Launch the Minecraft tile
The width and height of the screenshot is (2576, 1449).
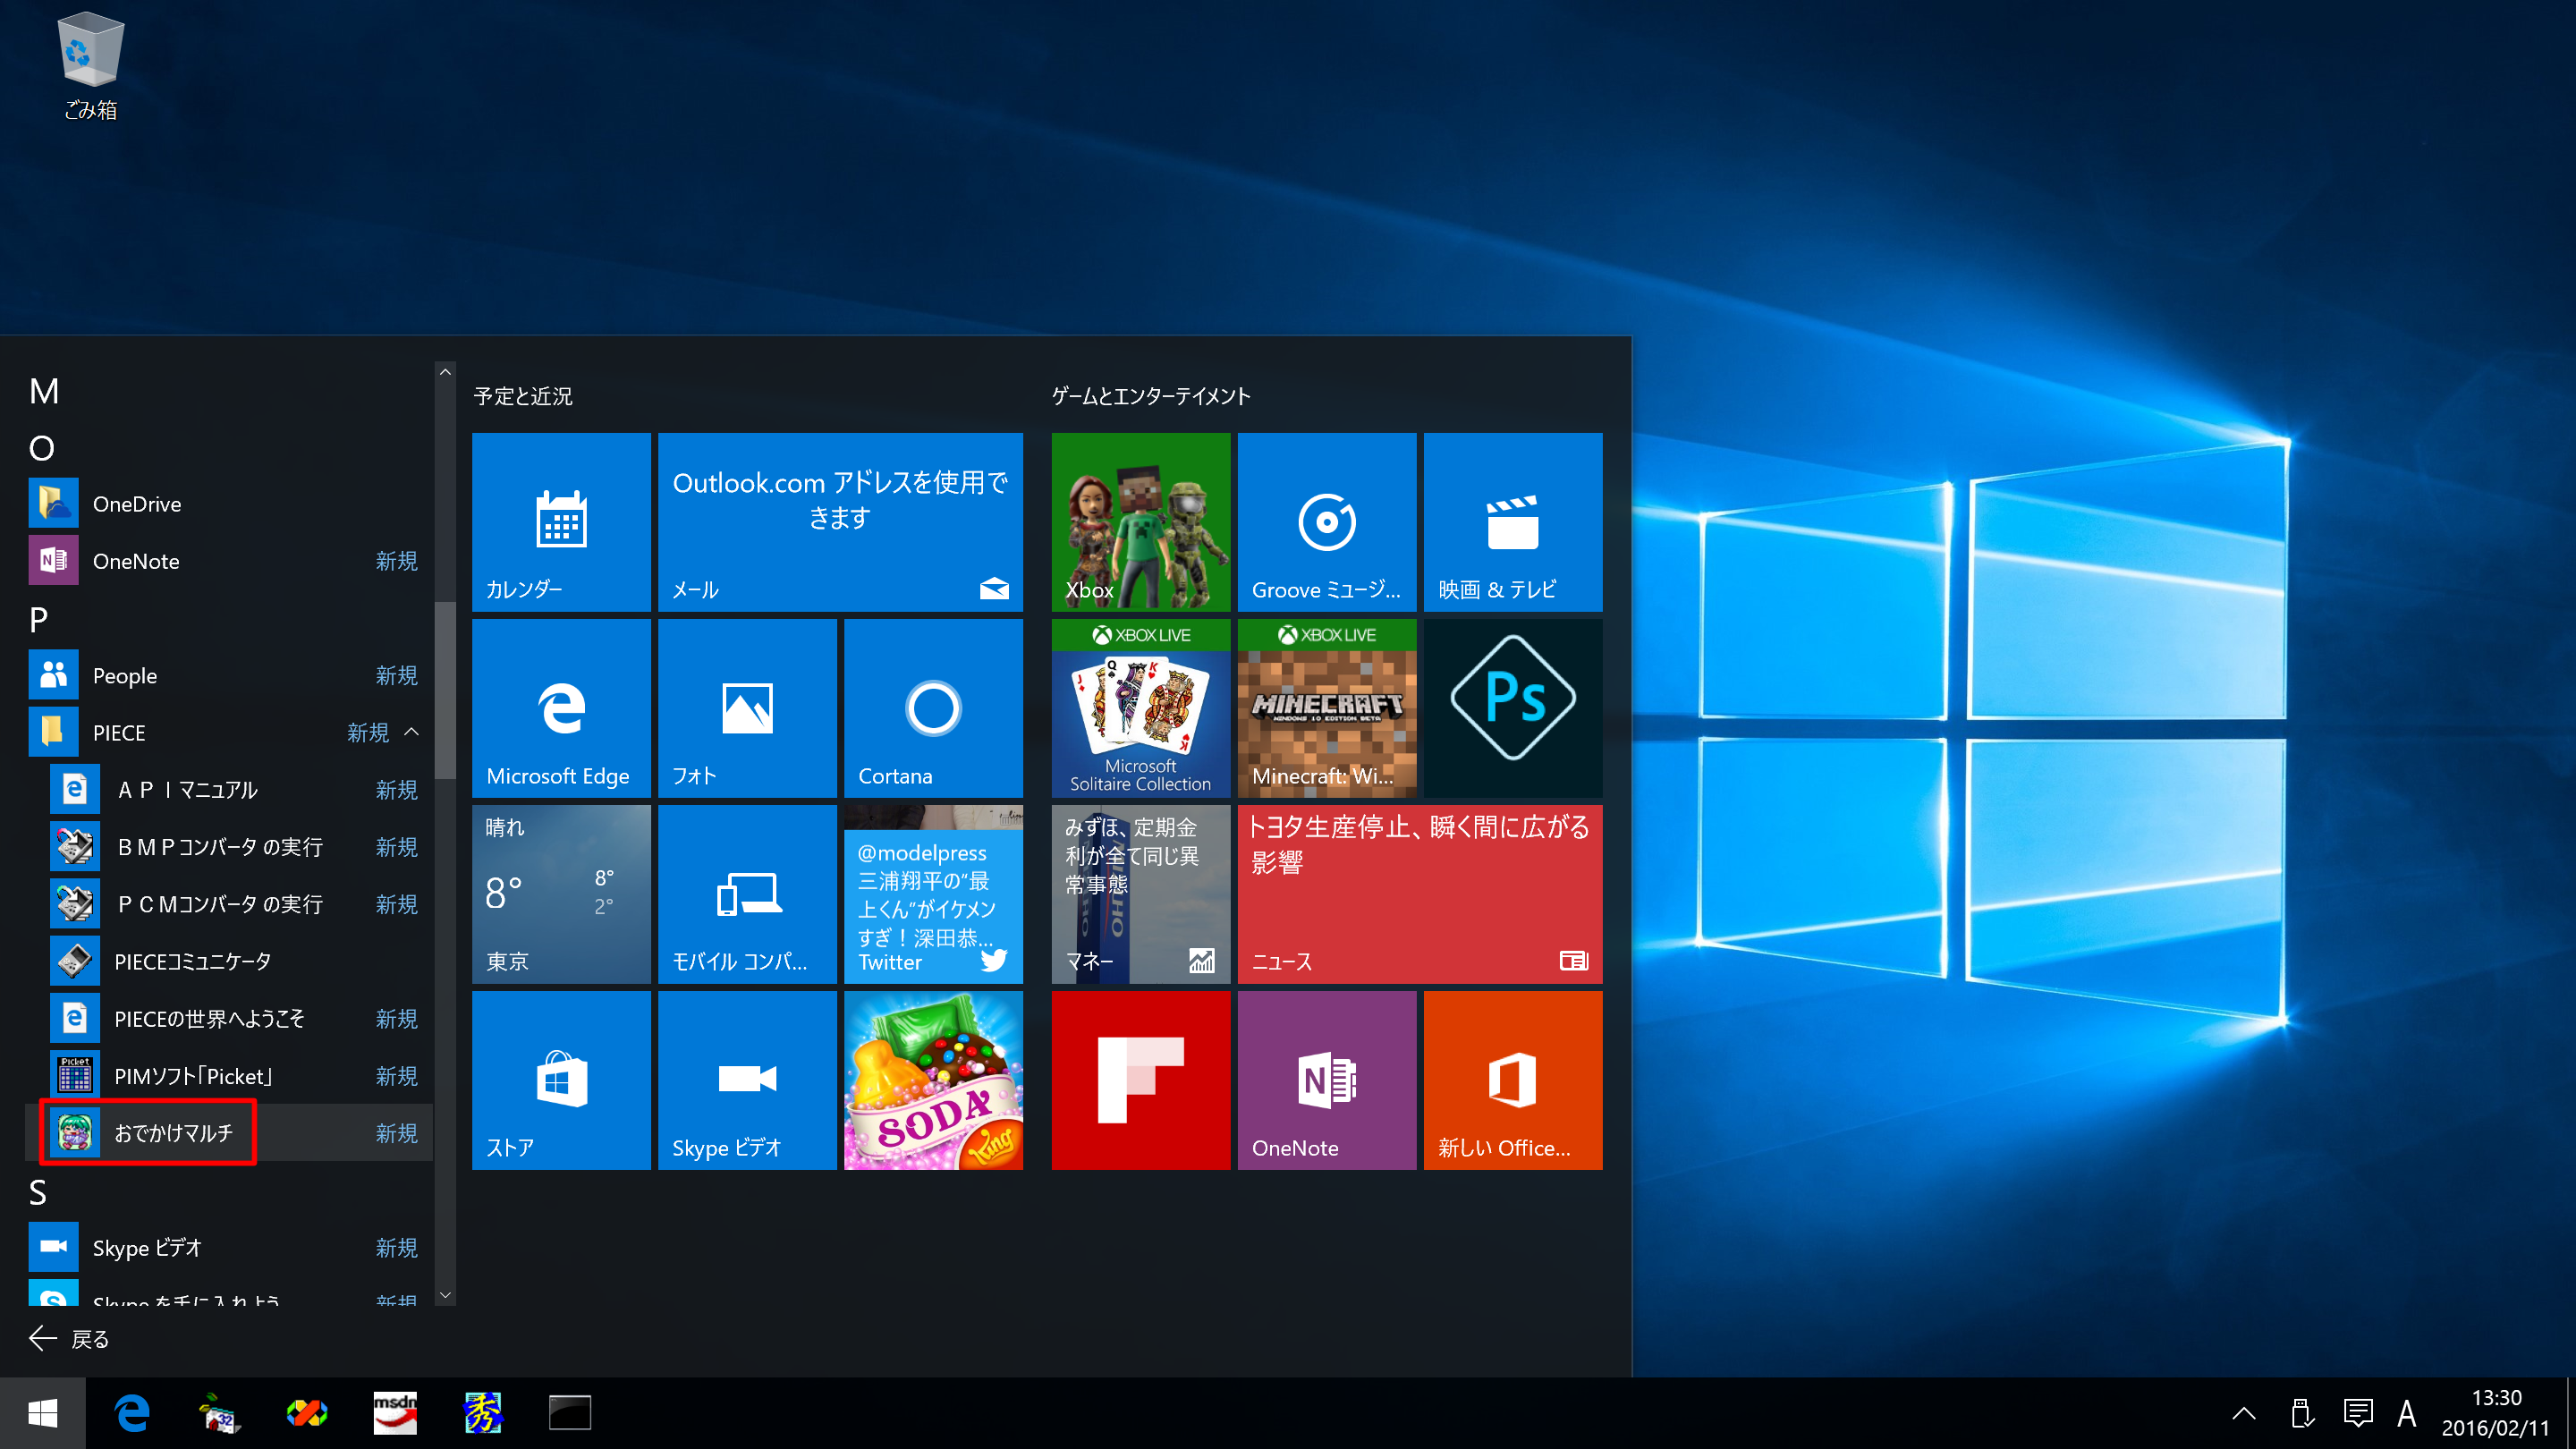coord(1326,707)
